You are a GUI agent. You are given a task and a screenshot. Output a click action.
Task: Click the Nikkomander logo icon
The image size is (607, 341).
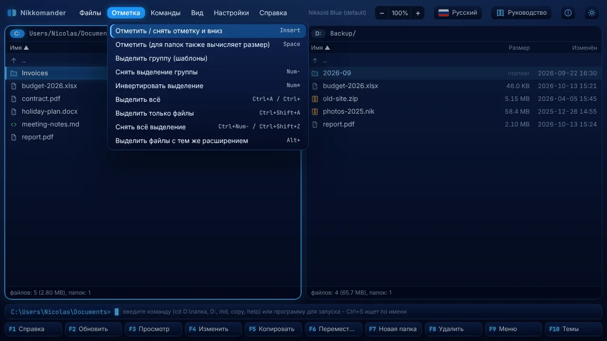12,13
